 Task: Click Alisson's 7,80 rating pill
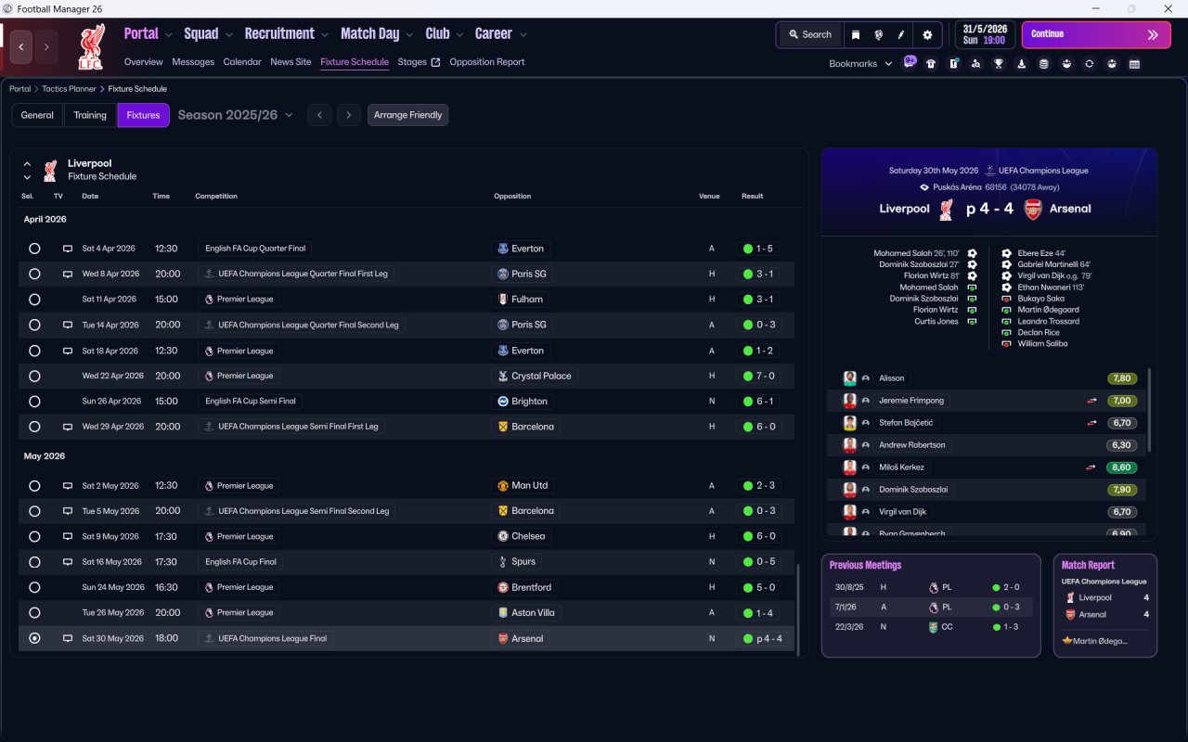coord(1121,378)
